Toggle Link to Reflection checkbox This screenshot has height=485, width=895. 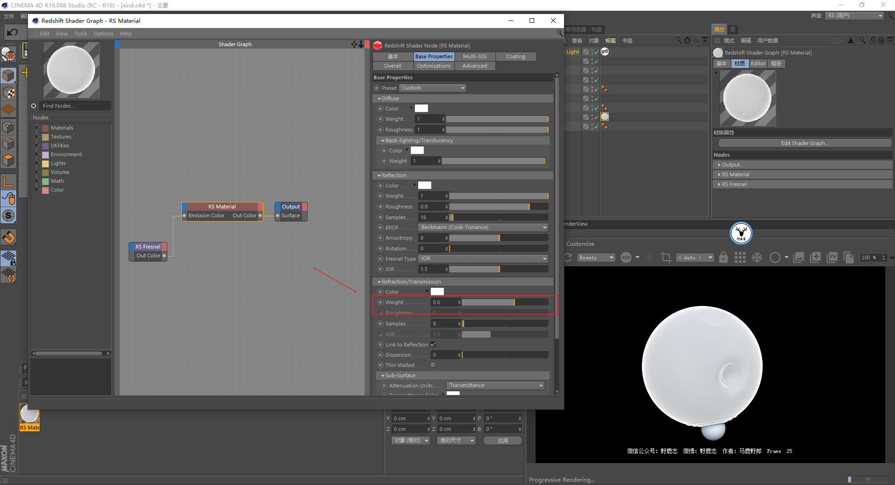pyautogui.click(x=433, y=345)
